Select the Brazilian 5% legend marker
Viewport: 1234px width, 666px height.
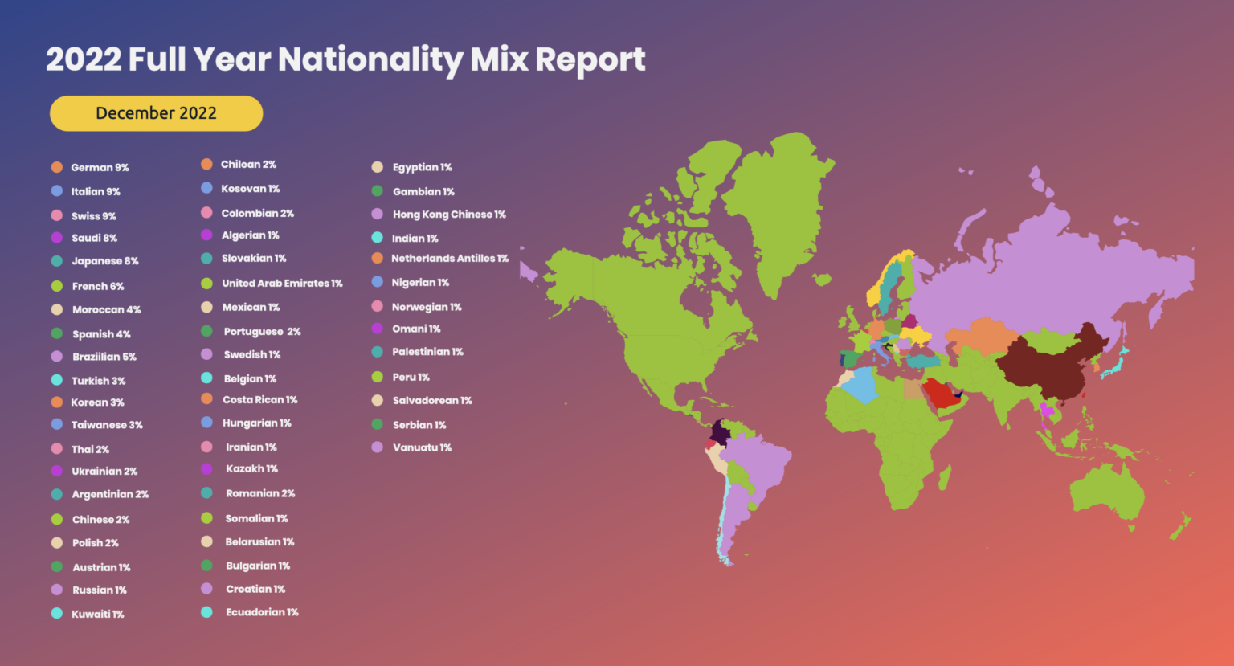pyautogui.click(x=57, y=357)
